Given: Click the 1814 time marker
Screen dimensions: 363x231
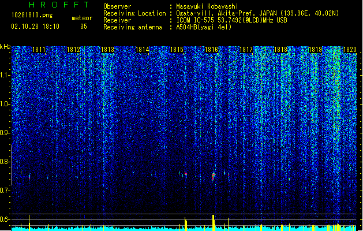Looking at the screenshot, I should point(142,50).
